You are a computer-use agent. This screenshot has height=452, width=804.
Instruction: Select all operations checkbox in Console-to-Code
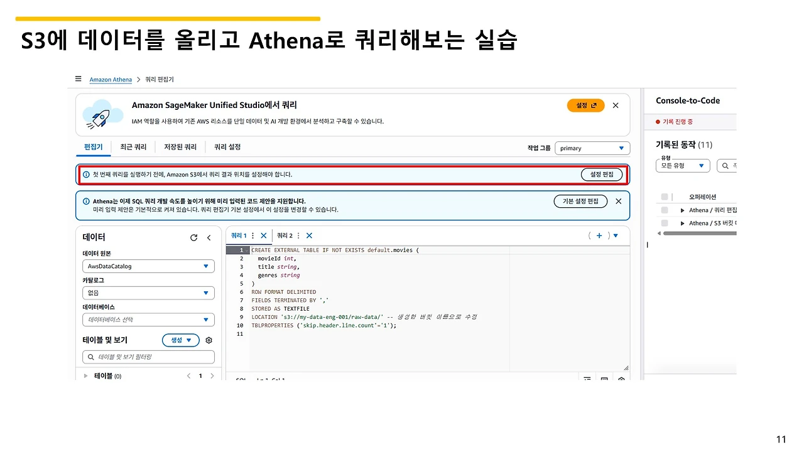click(665, 197)
